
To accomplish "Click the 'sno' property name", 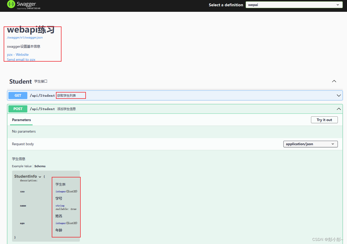I will click(22, 192).
